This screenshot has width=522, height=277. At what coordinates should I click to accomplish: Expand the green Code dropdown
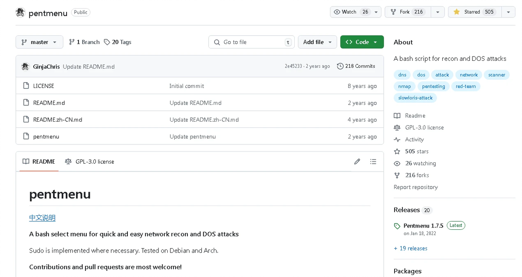(362, 42)
